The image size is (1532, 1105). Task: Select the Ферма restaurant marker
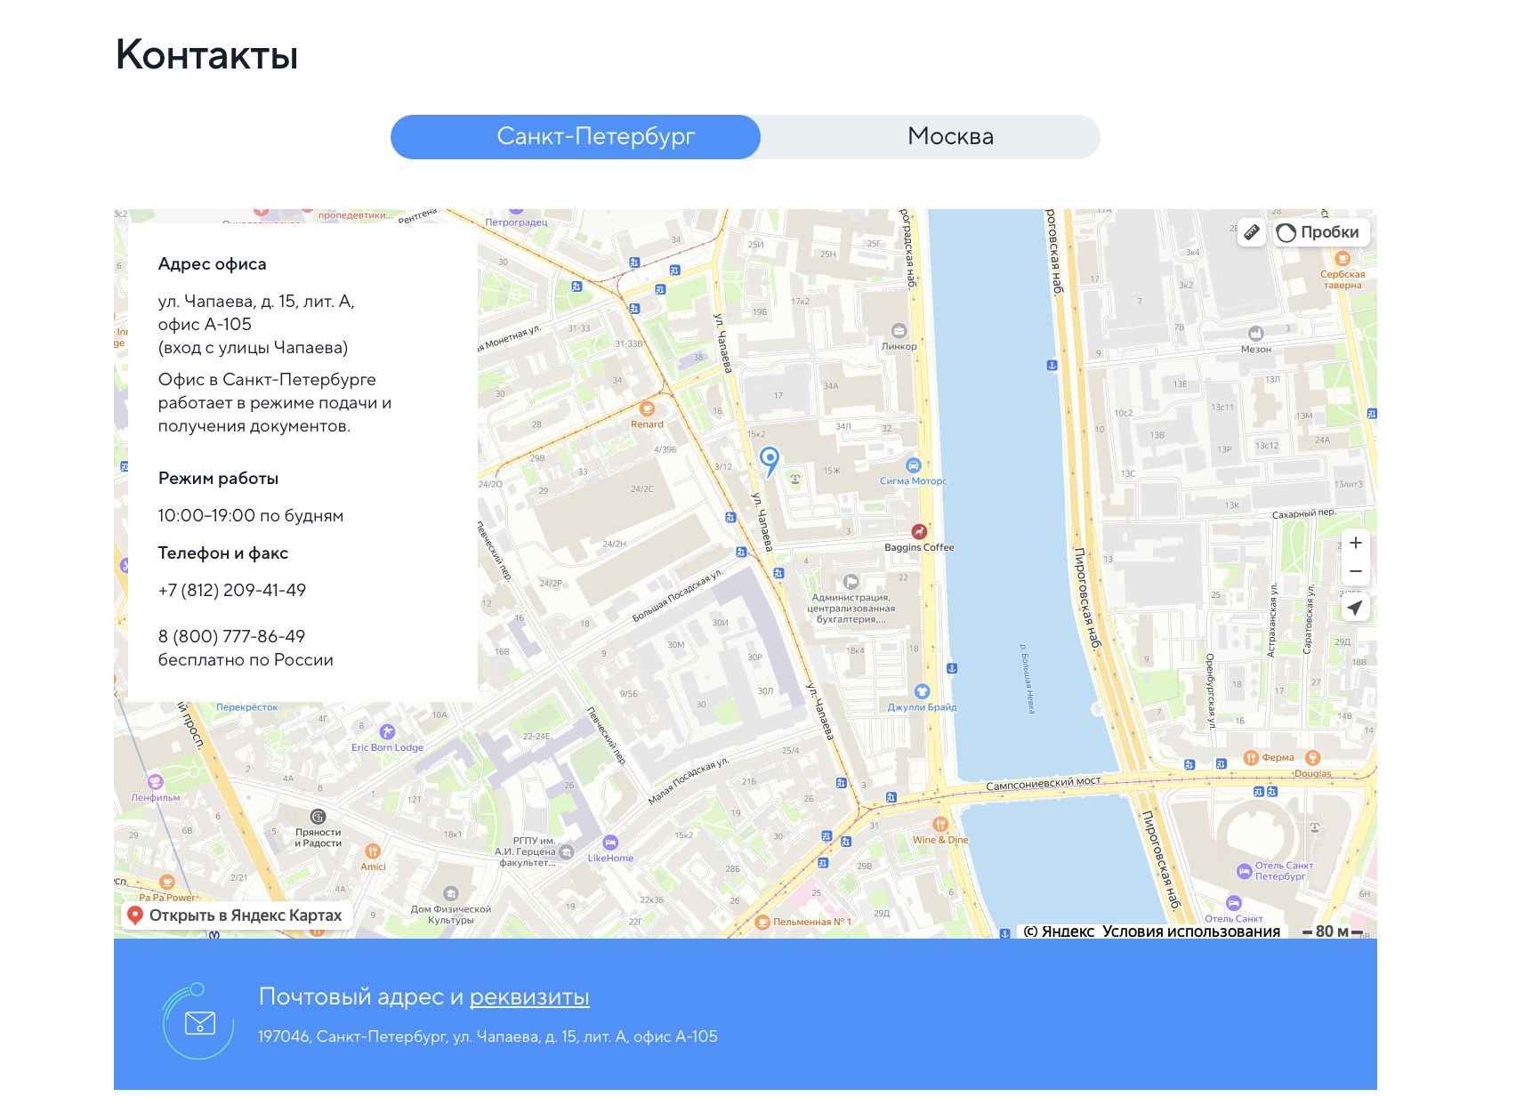point(1251,758)
